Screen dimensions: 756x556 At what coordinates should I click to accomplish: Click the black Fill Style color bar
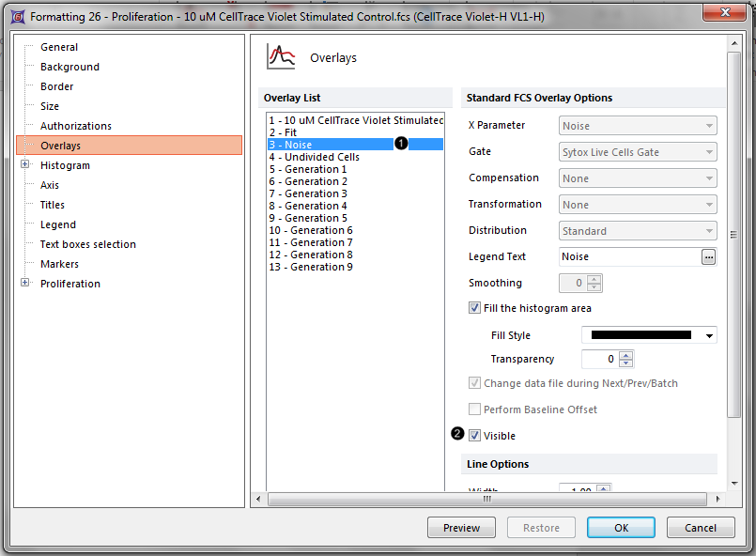click(x=640, y=335)
